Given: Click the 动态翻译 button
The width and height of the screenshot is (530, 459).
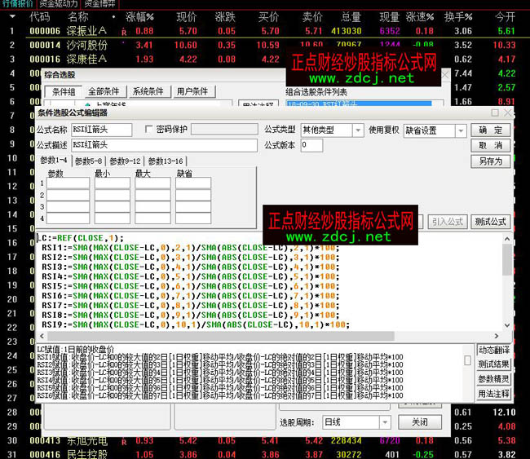Looking at the screenshot, I should (x=493, y=351).
